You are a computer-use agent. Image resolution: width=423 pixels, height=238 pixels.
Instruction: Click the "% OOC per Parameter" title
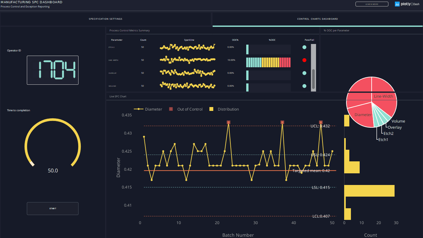click(x=336, y=30)
